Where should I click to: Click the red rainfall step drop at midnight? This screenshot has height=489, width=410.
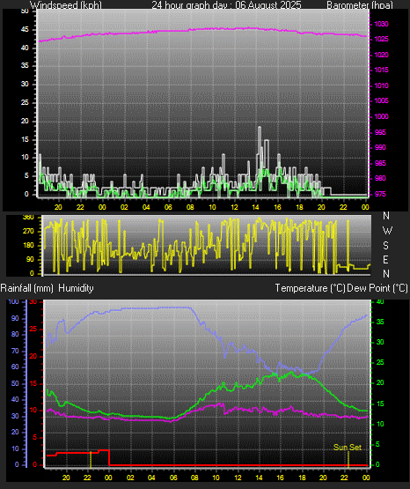(x=109, y=457)
